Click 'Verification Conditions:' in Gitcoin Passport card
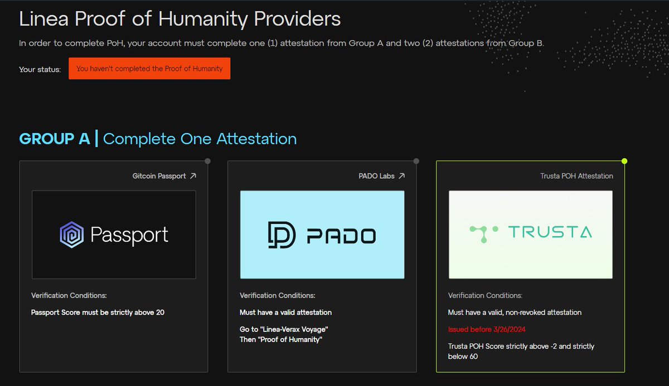The width and height of the screenshot is (669, 386). coord(69,295)
